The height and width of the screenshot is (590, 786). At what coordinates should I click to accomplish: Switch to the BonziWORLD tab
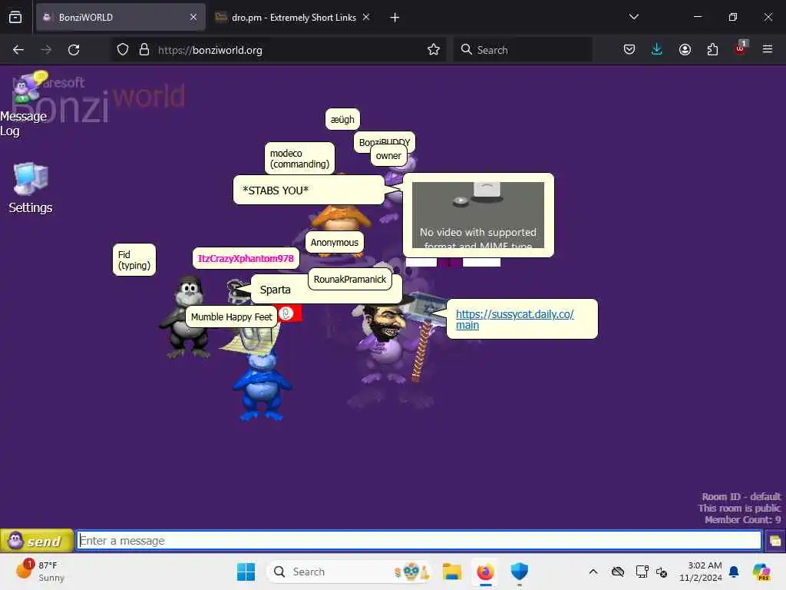[x=121, y=18]
